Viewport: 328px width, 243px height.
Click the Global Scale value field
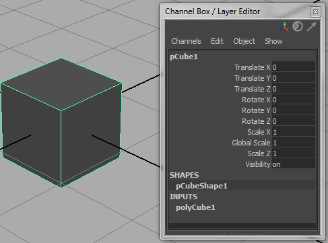(x=294, y=143)
